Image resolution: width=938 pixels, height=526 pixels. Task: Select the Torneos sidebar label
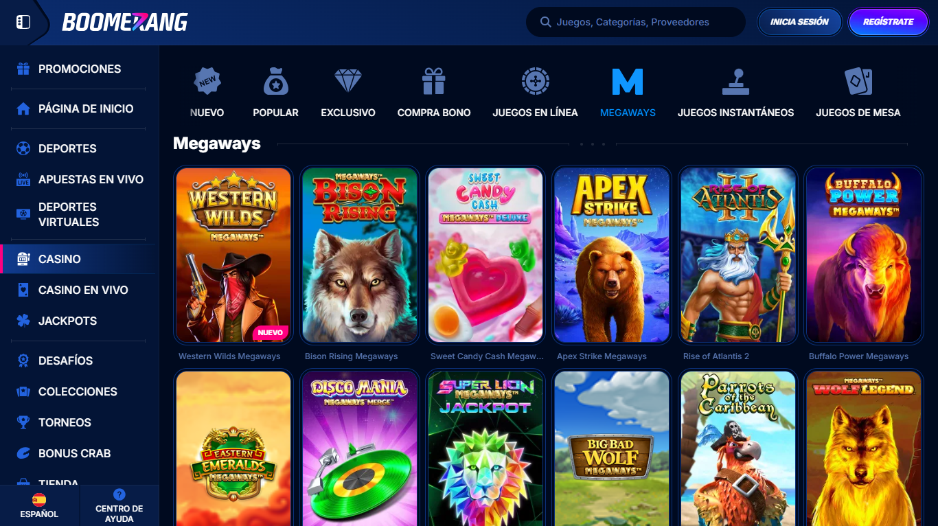tap(65, 422)
